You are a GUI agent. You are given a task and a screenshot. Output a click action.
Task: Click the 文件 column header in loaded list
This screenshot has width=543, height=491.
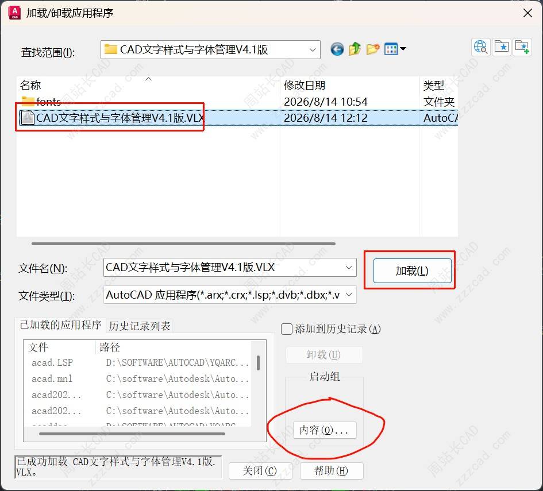(60, 347)
